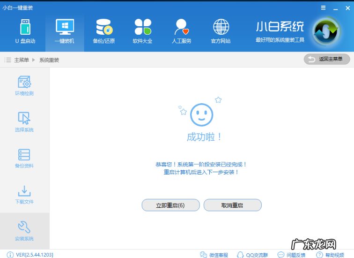Click the breadcrumb arrow after 主菜单
Viewport: 354px width, 258px height.
pyautogui.click(x=34, y=60)
